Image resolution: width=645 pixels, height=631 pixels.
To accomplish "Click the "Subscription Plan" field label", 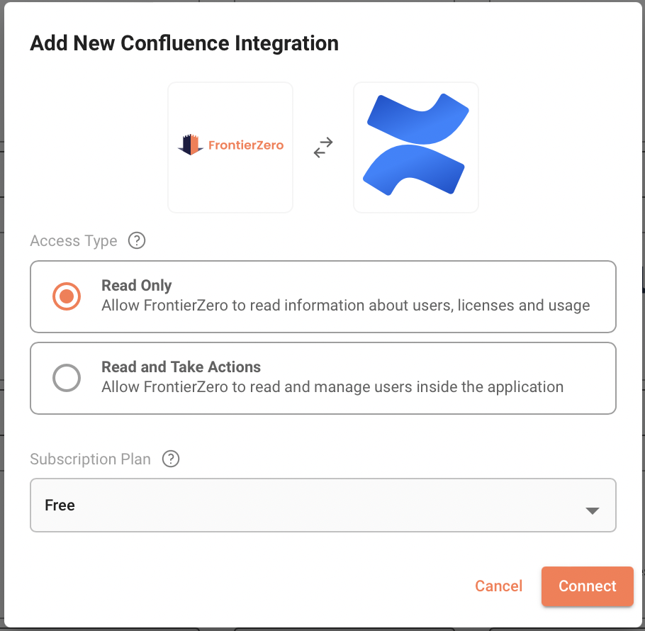I will click(x=91, y=459).
